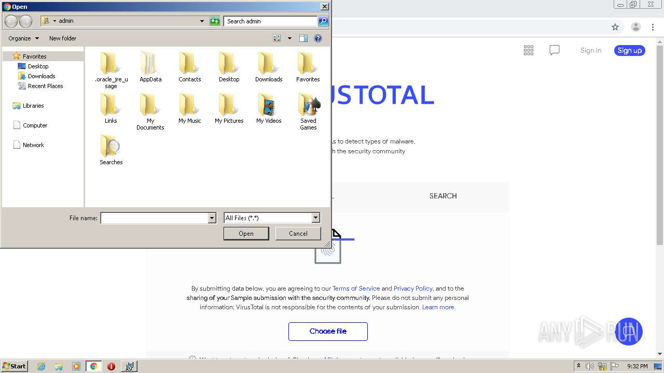Open the Terms of Service link
Viewport: 664px width, 373px height.
[x=356, y=289]
